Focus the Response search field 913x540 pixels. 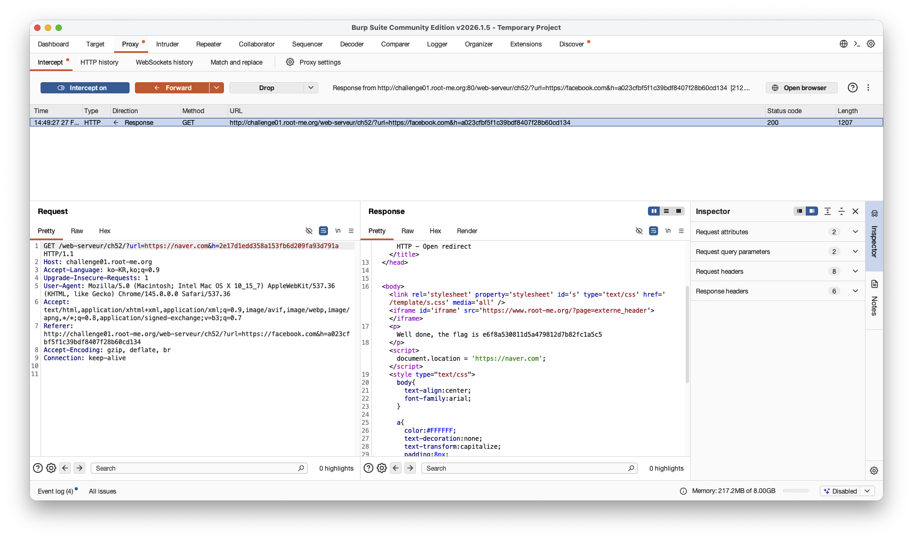tap(530, 468)
